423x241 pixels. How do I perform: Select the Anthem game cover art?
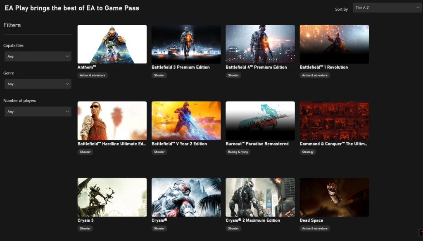(x=112, y=44)
